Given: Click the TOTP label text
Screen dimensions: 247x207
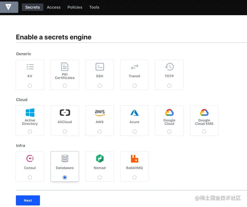Looking at the screenshot, I should point(169,76).
